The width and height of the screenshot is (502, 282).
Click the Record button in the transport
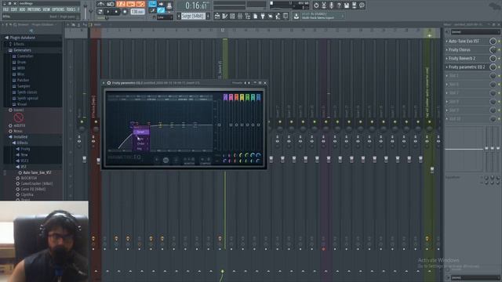pos(125,12)
